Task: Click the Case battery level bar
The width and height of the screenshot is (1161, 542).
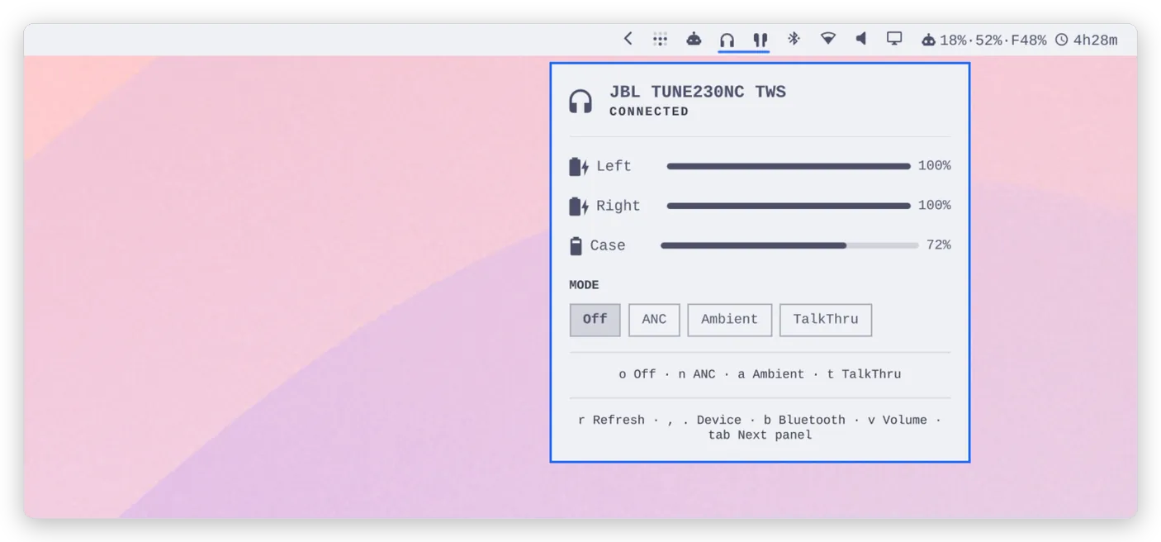Action: tap(789, 245)
